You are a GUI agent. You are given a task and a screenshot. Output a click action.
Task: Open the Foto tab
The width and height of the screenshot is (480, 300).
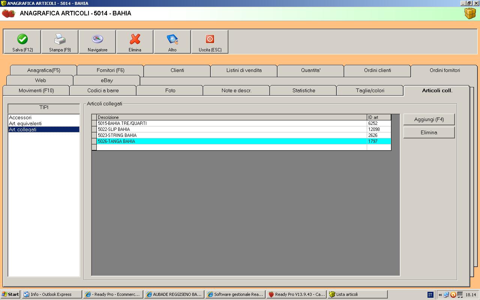[x=170, y=90]
